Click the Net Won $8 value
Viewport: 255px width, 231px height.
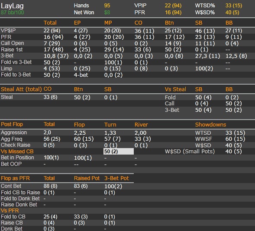click(x=107, y=13)
